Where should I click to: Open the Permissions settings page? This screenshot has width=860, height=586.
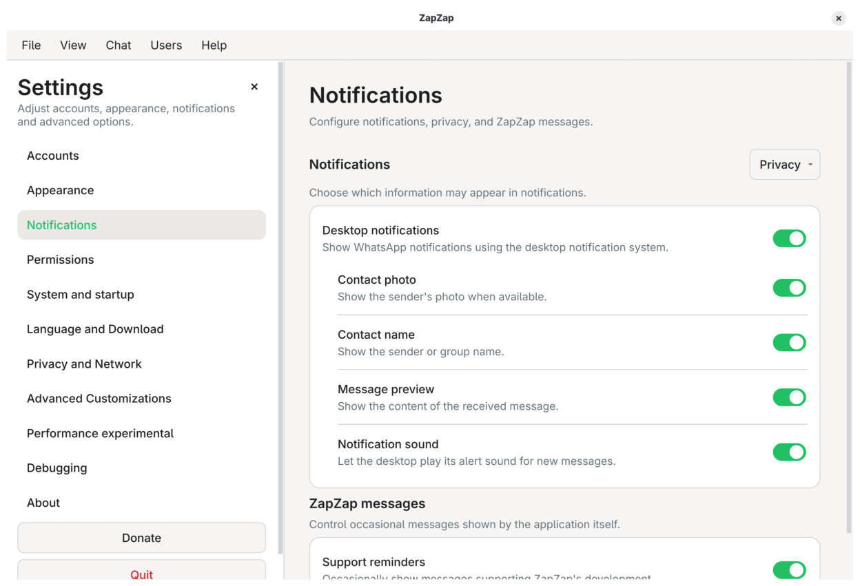pos(141,260)
